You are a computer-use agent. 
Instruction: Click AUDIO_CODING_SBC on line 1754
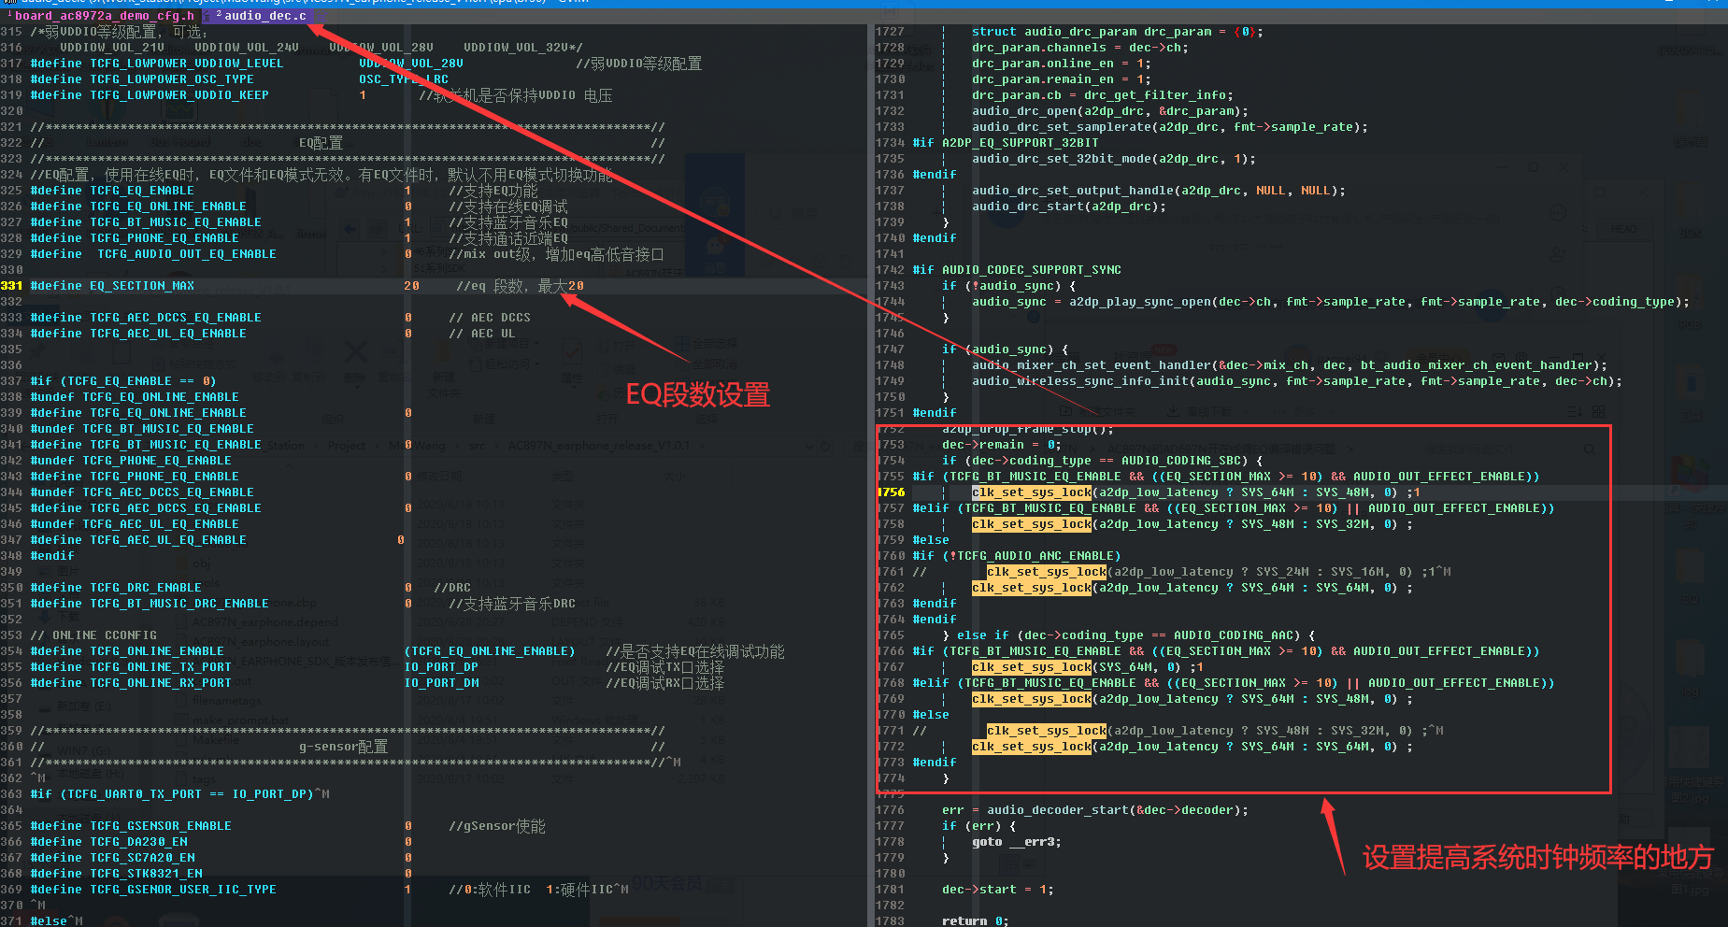(x=1181, y=461)
